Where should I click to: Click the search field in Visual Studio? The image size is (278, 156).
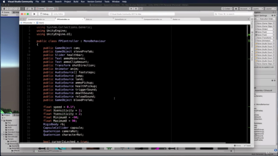click(233, 14)
